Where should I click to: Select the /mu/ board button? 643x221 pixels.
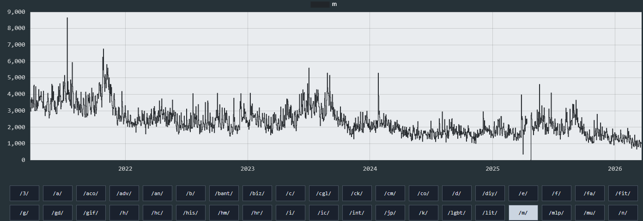(x=590, y=213)
